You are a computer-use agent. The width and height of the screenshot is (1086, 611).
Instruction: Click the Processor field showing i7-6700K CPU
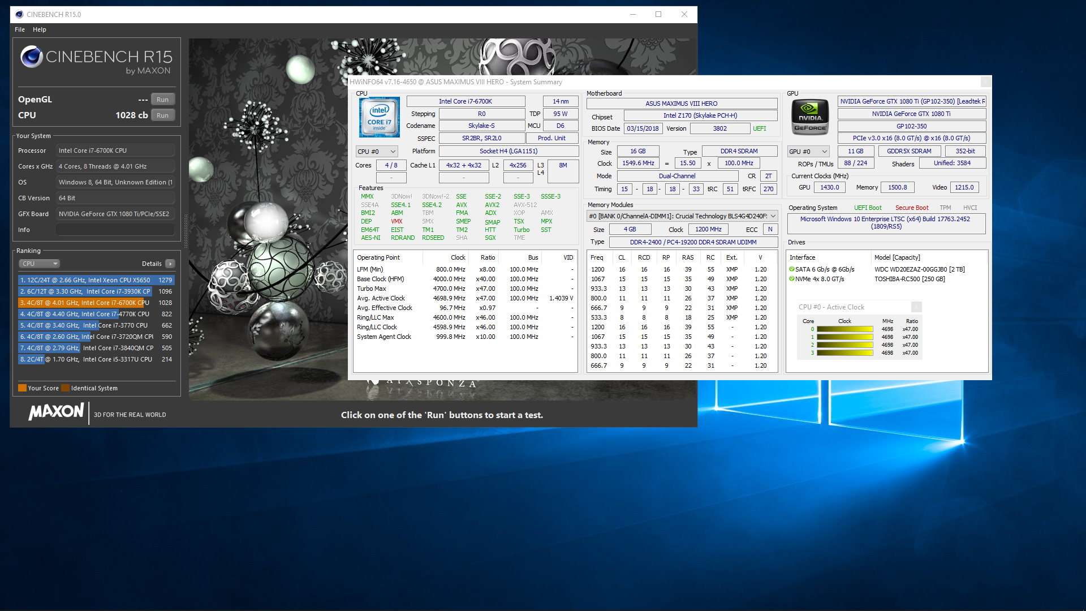(x=115, y=150)
